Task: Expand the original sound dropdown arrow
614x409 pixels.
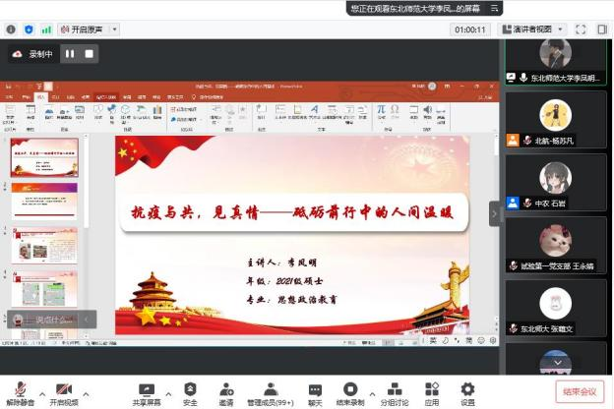Action: 115,29
